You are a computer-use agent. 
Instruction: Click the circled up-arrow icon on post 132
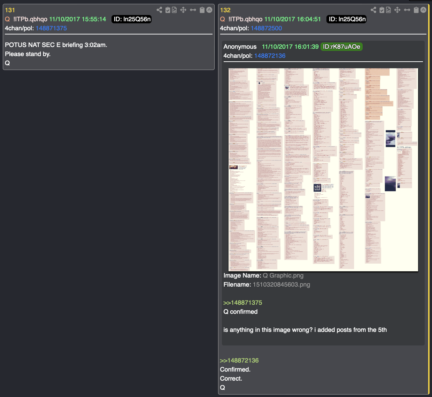point(423,10)
